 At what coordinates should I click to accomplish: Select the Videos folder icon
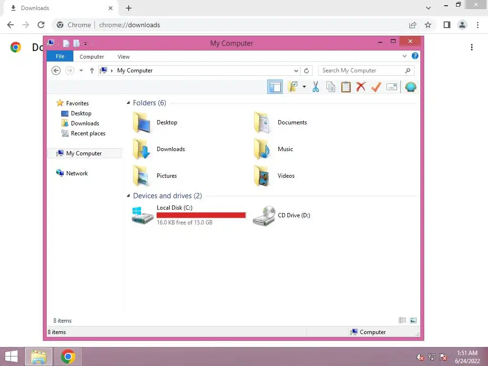(262, 176)
